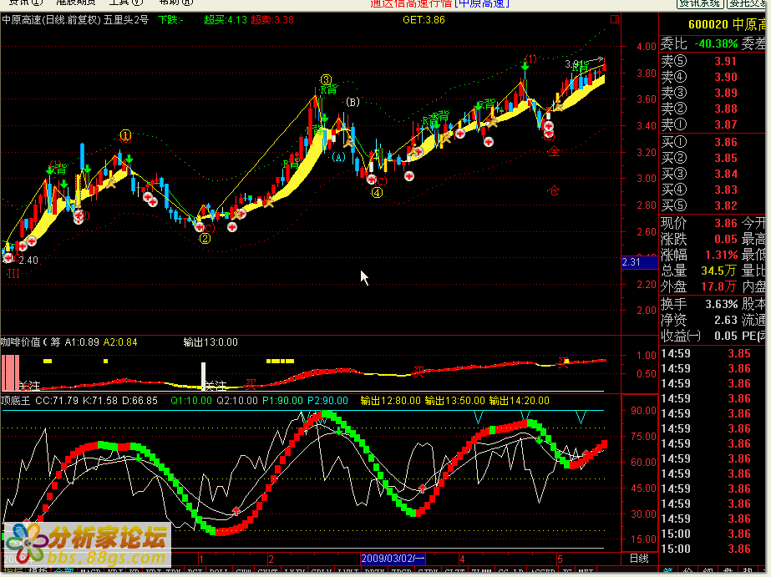Open the 工具 menu
Screen dimensions: 771x577
click(126, 3)
